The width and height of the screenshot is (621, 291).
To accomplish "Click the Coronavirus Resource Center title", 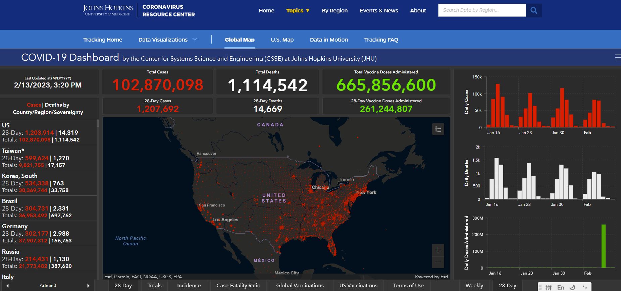I will (x=168, y=10).
